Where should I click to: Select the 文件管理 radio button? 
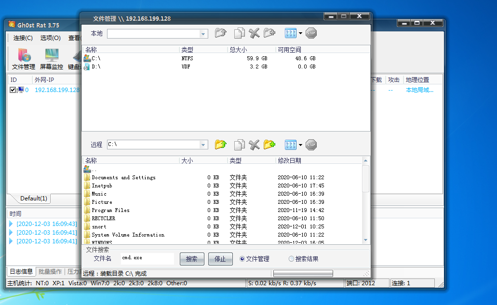pyautogui.click(x=242, y=259)
